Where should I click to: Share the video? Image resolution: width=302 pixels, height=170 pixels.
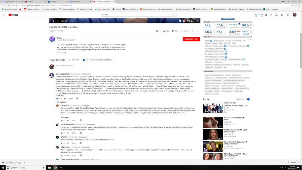click(184, 31)
